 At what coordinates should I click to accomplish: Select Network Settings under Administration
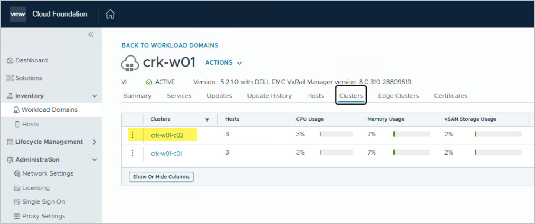47,173
